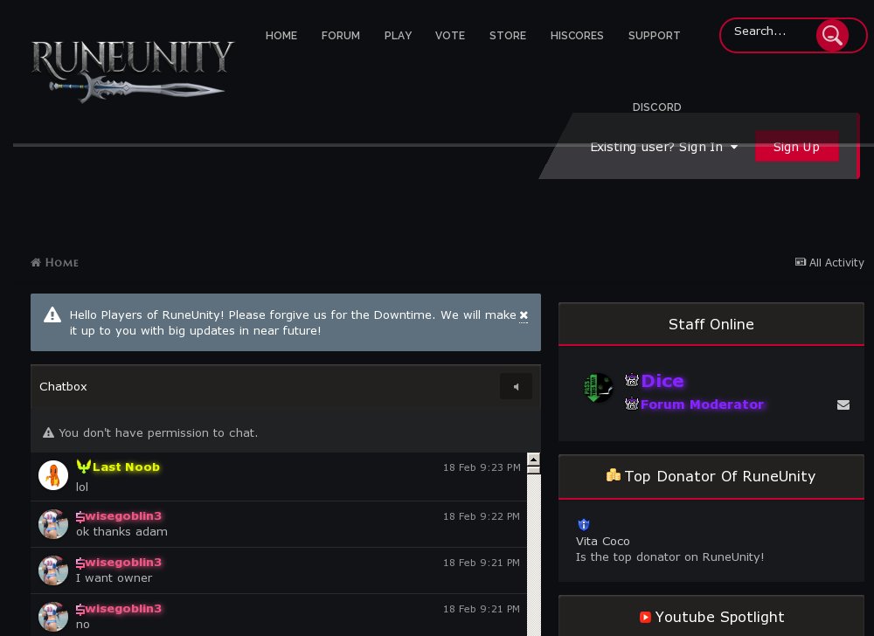Click the home icon in the breadcrumb

click(36, 262)
